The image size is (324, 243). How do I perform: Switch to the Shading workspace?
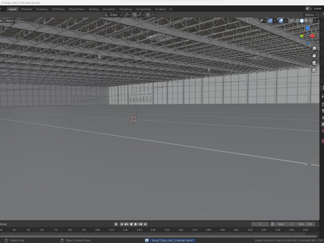[x=94, y=9]
